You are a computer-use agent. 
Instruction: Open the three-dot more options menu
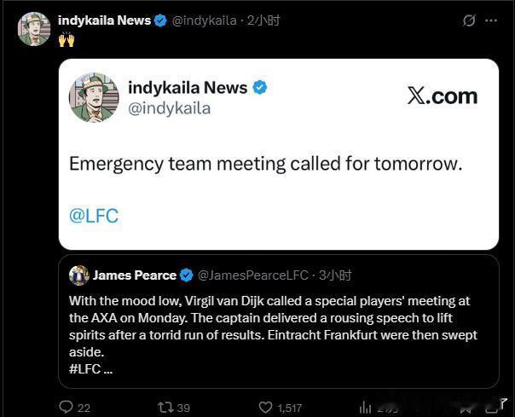(491, 20)
